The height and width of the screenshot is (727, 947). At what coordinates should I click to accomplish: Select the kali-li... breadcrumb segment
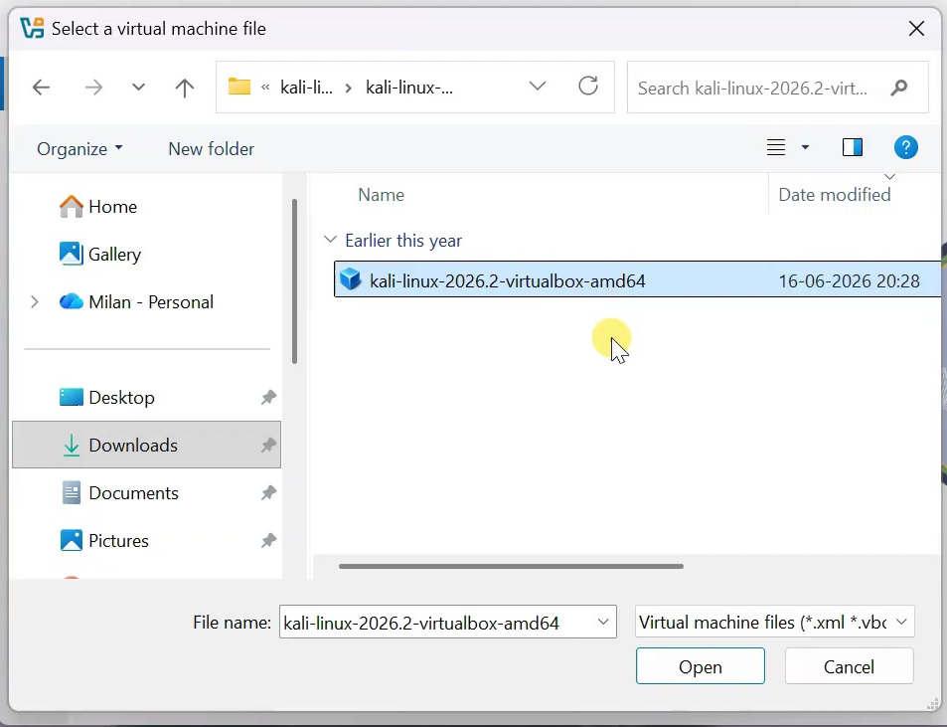[306, 88]
